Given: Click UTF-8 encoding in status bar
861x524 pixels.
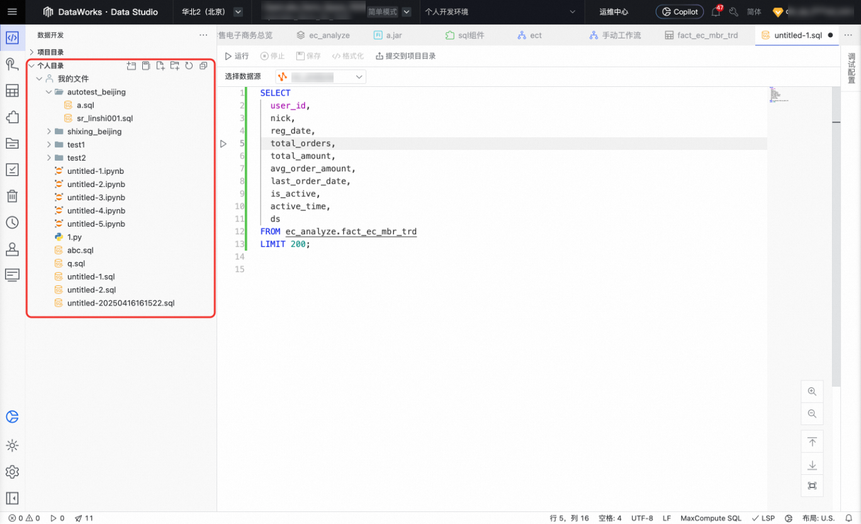Looking at the screenshot, I should coord(642,518).
